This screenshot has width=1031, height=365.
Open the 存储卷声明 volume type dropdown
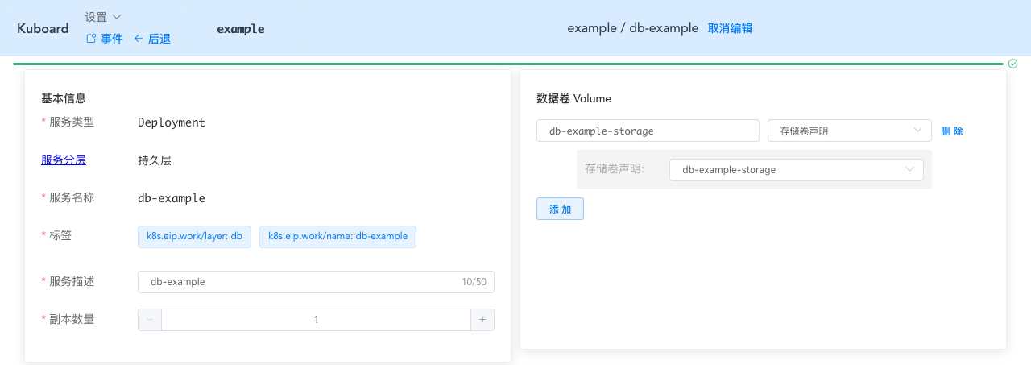(850, 131)
